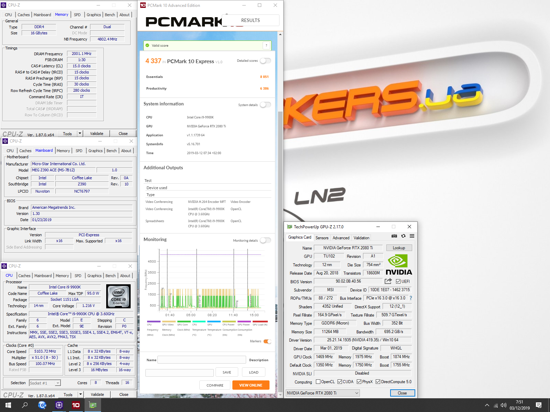Click the Lookup button in GPU-Z
The width and height of the screenshot is (550, 412).
399,248
